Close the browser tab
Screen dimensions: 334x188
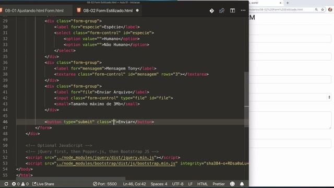[280, 3]
